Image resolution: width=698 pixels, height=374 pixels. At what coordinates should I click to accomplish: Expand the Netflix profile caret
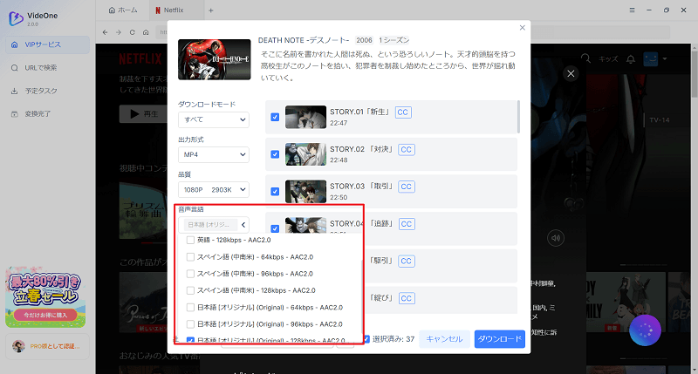click(665, 58)
